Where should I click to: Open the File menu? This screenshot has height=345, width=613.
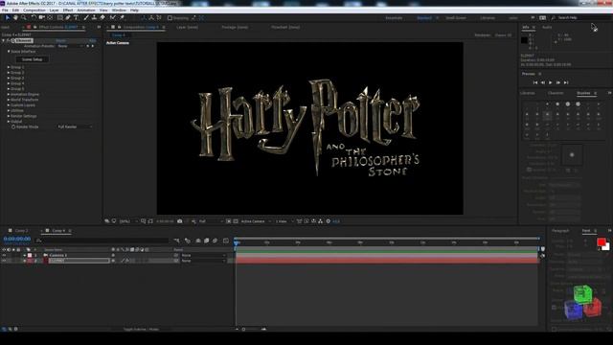pos(5,11)
